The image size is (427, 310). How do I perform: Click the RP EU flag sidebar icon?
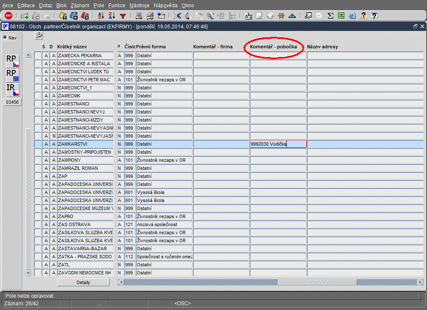pyautogui.click(x=12, y=75)
